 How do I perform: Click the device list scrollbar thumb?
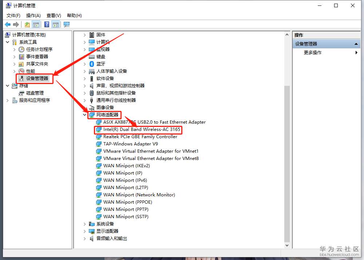[287, 164]
